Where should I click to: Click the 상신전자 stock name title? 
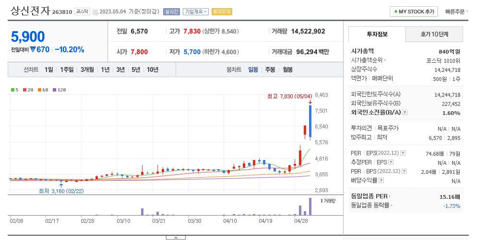coord(30,11)
